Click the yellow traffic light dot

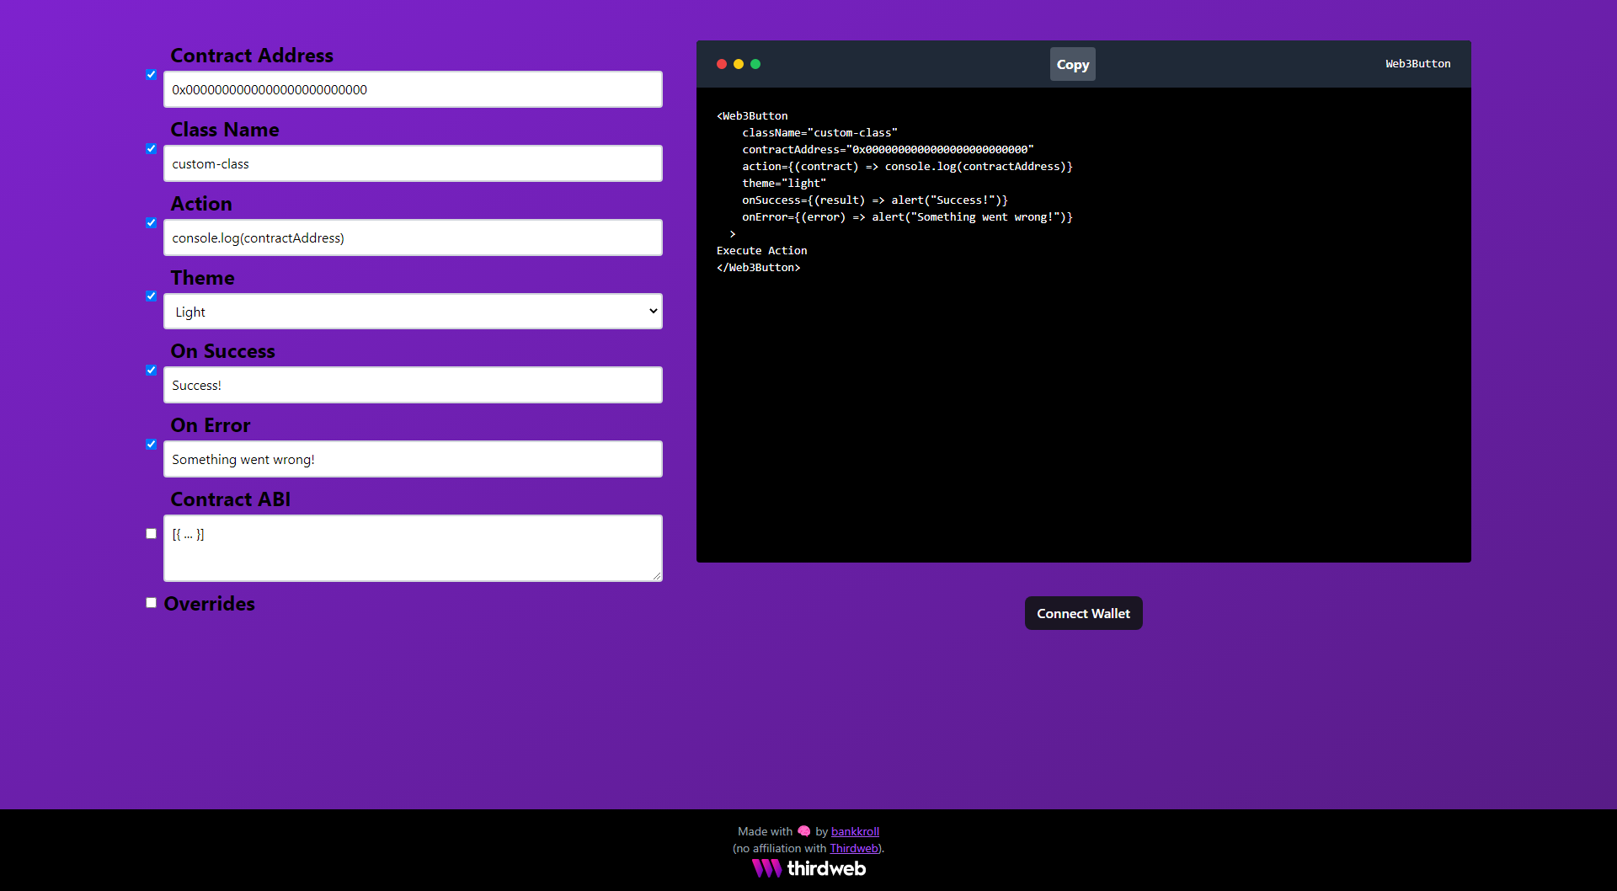[x=739, y=64]
